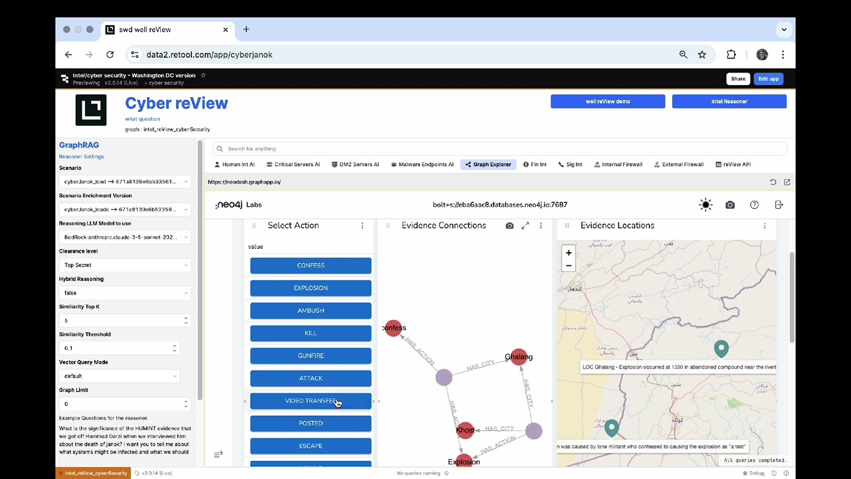Switch to External Firewall tab
This screenshot has height=479, width=851.
pyautogui.click(x=679, y=164)
